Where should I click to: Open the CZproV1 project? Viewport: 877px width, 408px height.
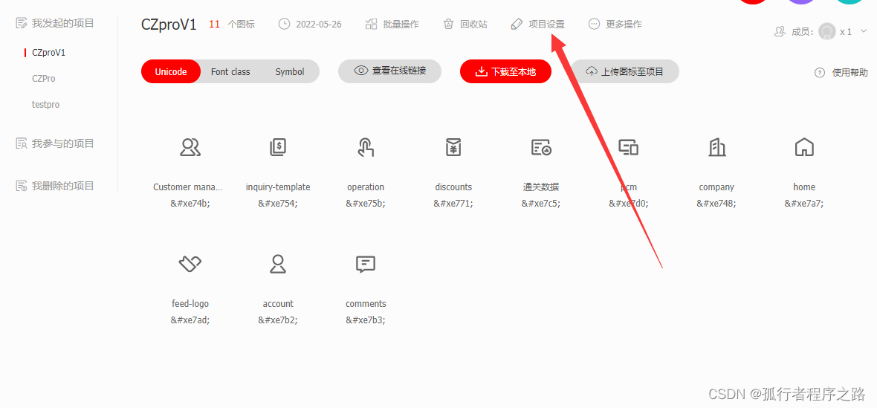pyautogui.click(x=48, y=53)
